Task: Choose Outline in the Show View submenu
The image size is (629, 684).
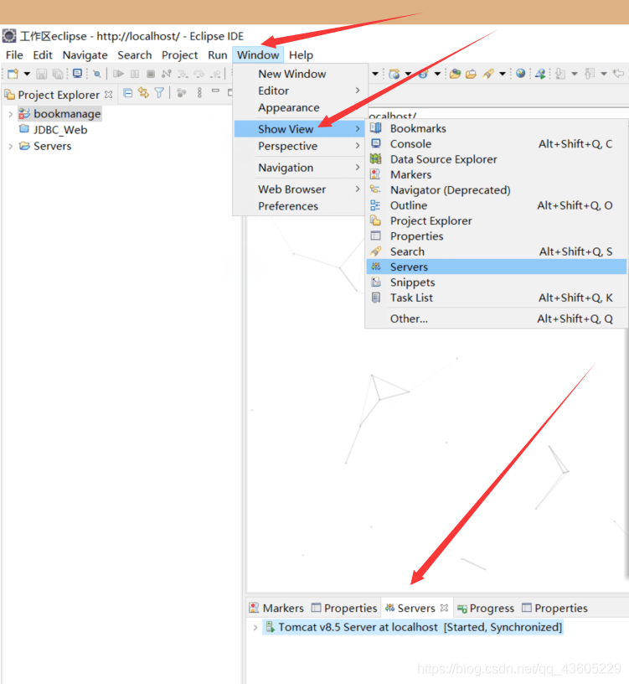Action: (x=497, y=205)
